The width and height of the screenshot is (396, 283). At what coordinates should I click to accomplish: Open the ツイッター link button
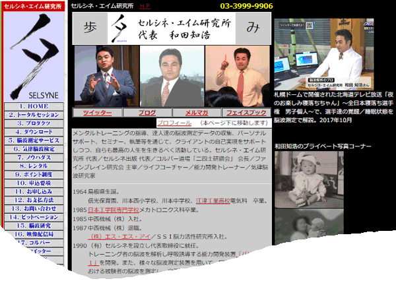click(97, 113)
